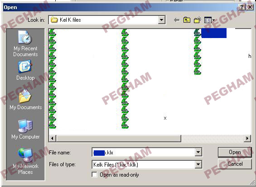Expand the Files of type dropdown
Screen dimensions: 256x187
(x=198, y=164)
